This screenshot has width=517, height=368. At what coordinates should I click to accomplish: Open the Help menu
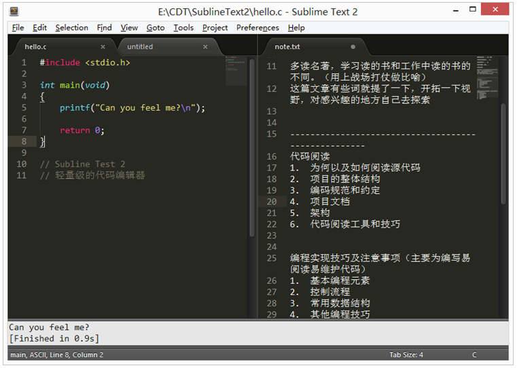click(296, 28)
